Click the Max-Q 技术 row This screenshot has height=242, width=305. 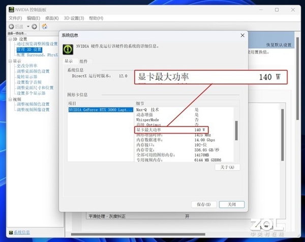pos(185,110)
